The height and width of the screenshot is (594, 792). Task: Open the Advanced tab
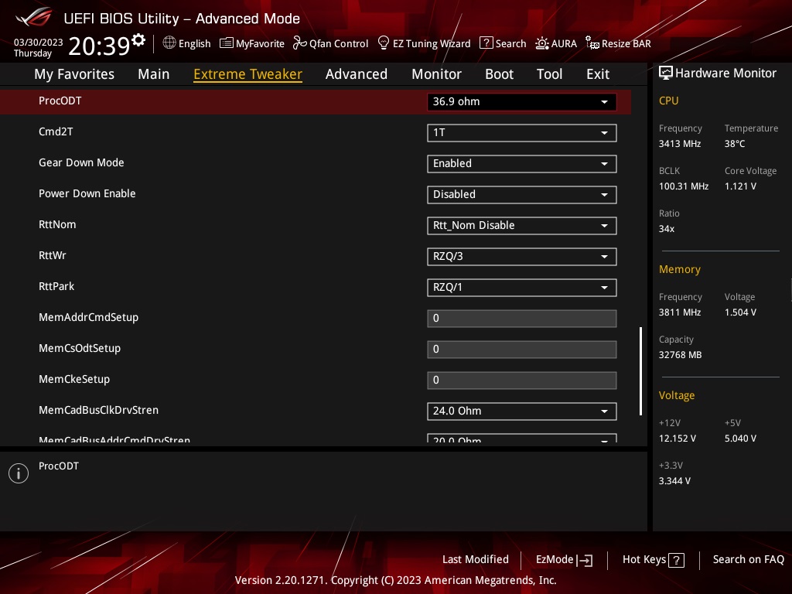(357, 74)
